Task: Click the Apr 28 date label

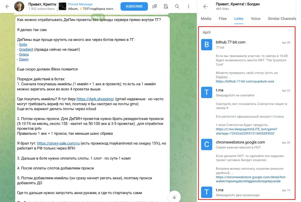Action: (x=286, y=43)
